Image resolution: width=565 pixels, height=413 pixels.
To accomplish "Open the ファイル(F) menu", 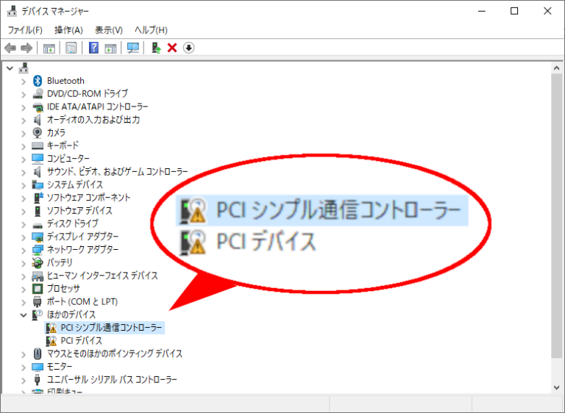I will tap(25, 30).
